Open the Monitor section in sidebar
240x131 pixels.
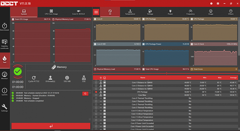point(4,75)
